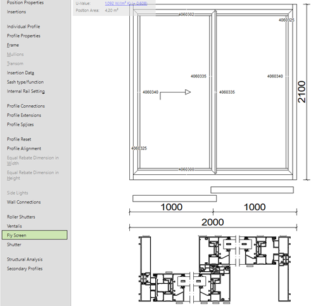Open the U-Value hyperlink

coord(126,3)
